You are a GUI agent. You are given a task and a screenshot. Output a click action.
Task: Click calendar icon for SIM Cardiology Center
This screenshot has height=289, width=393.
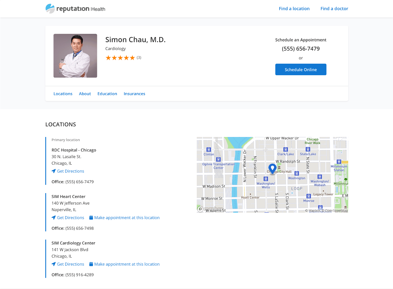pos(91,264)
